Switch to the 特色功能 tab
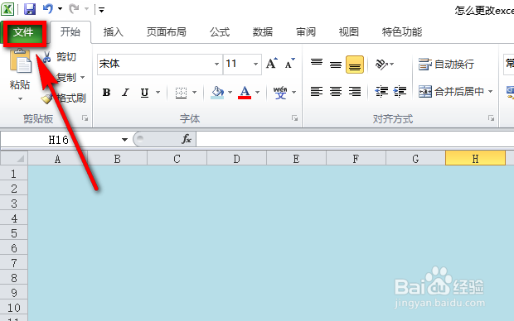Screen dimensions: 514x321 click(402, 32)
